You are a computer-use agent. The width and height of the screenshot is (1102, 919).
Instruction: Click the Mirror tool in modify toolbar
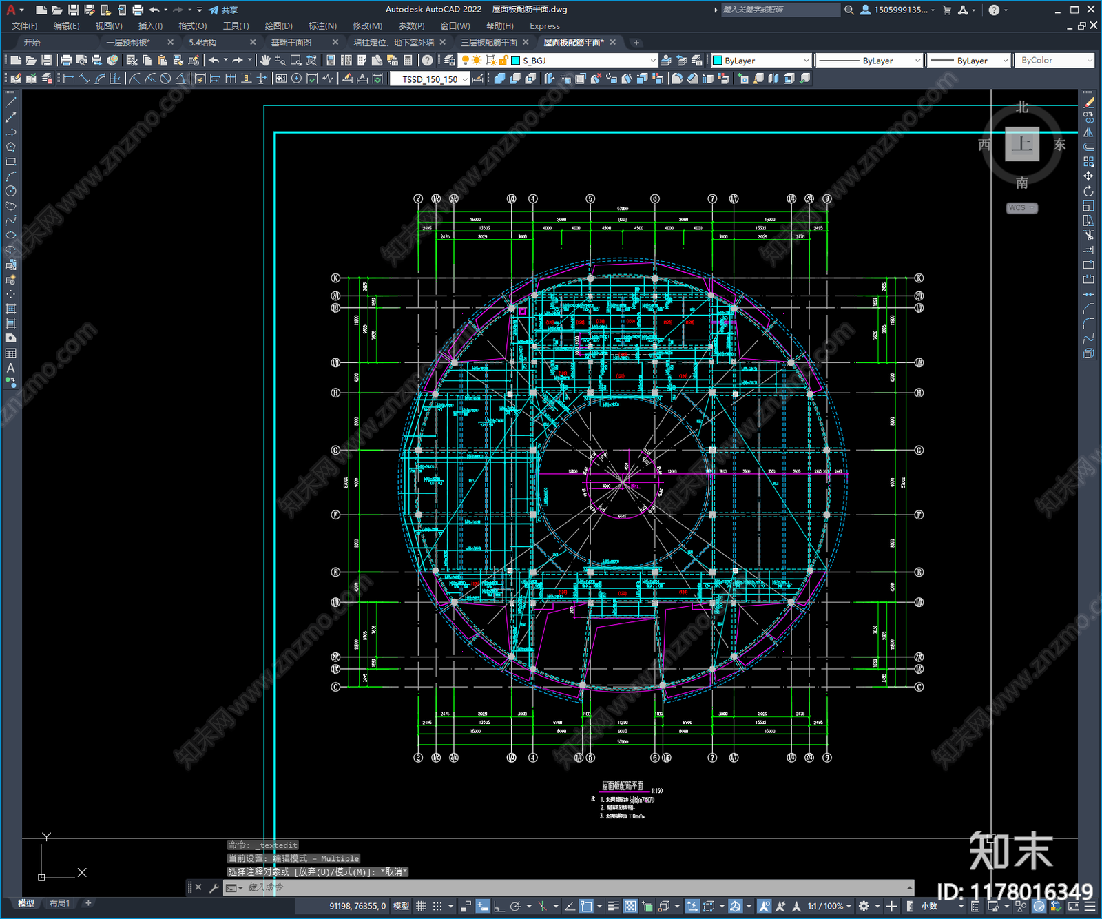pos(1088,132)
